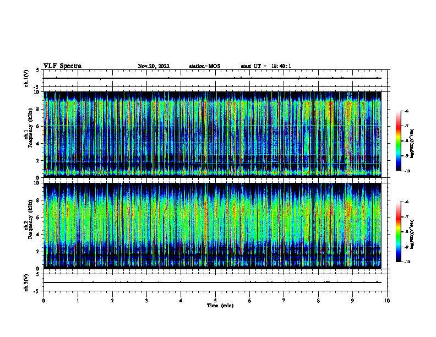436x337 pixels.
Task: Click the "ch.3(V)" waveform axis label
Action: 26,282
